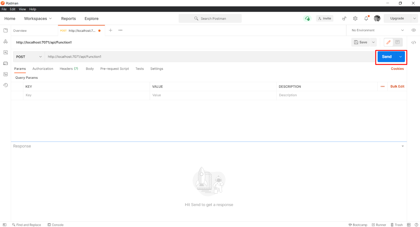Open the Headers tab
The height and width of the screenshot is (227, 420).
[x=69, y=69]
